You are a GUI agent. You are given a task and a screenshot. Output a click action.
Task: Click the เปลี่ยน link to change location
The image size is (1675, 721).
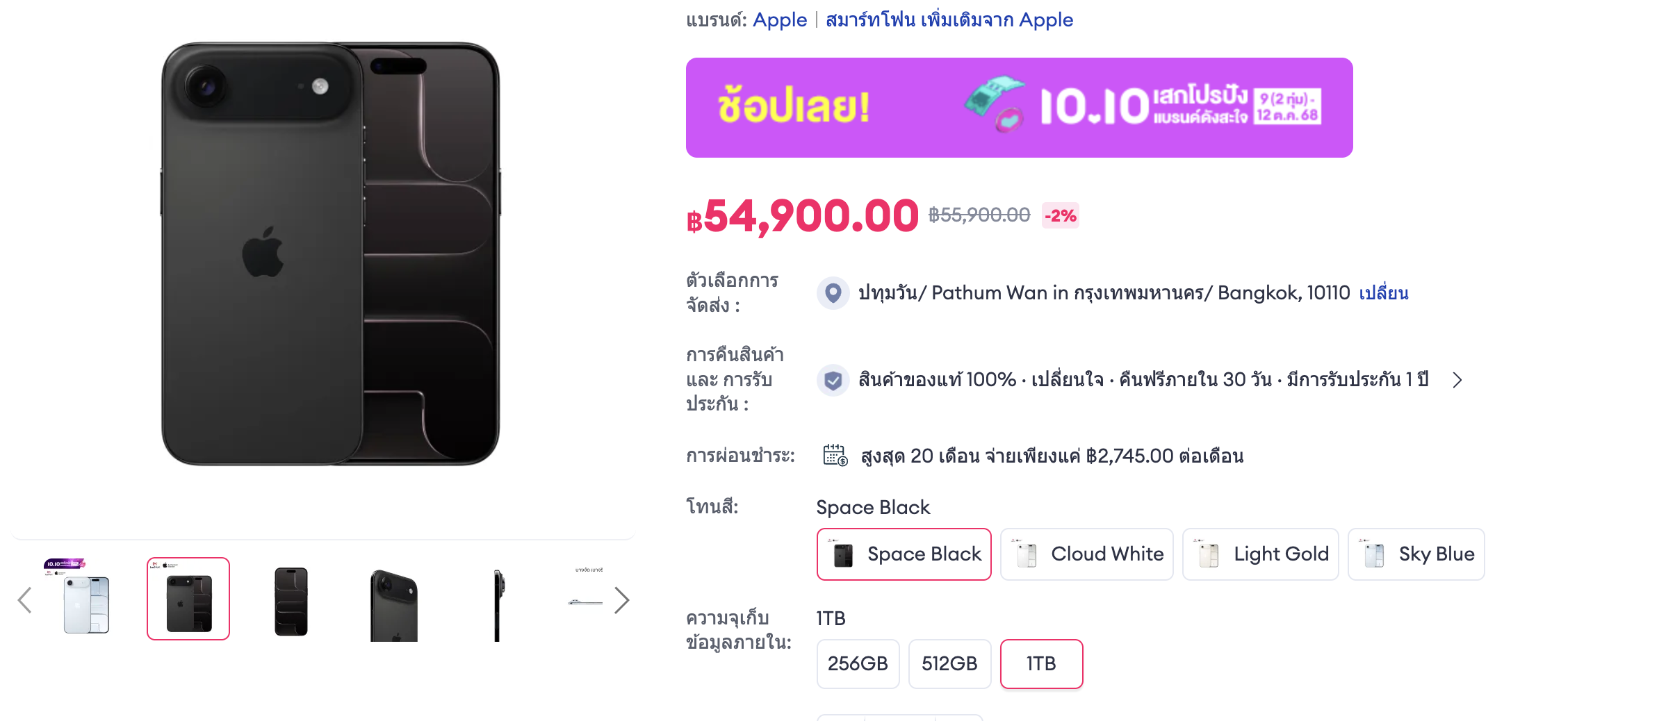click(1383, 293)
